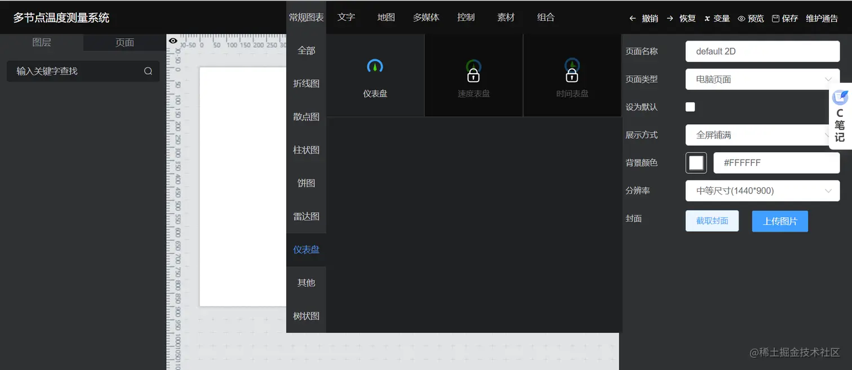This screenshot has width=852, height=370.
Task: Open the 常规图表 menu tab
Action: [x=306, y=17]
